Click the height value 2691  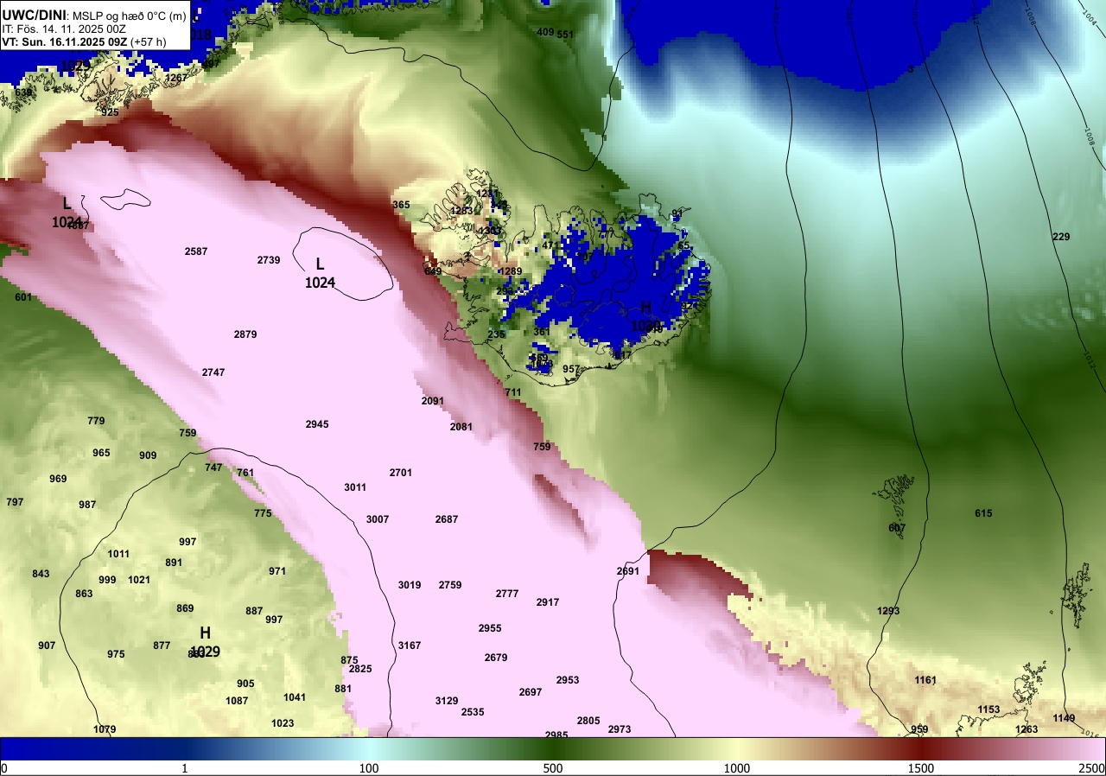(x=628, y=571)
